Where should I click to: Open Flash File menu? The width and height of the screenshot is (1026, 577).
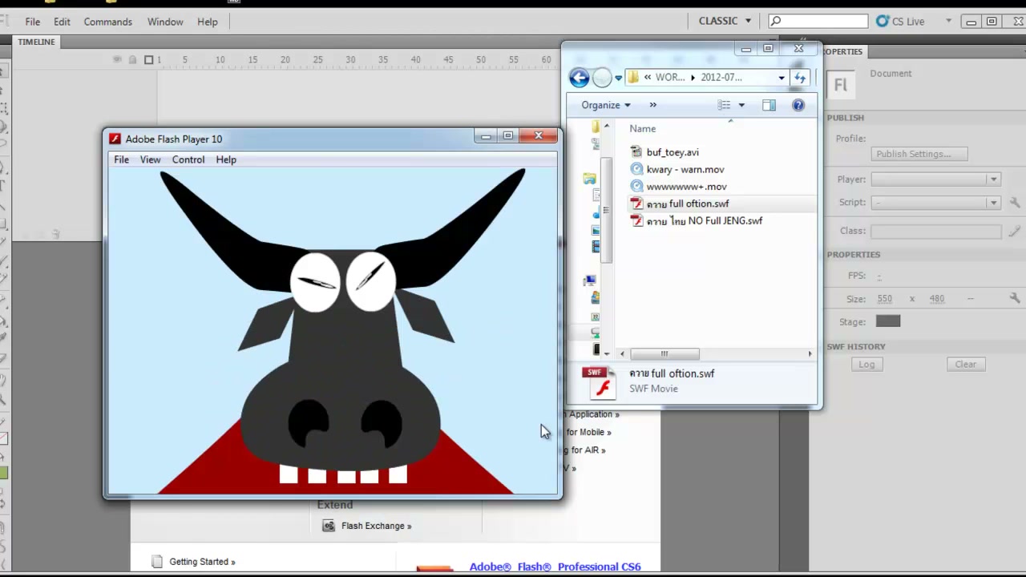(32, 22)
